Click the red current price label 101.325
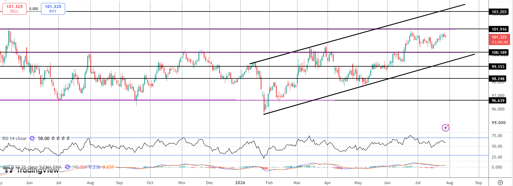Screen dimensions: 513x186 pyautogui.click(x=499, y=39)
